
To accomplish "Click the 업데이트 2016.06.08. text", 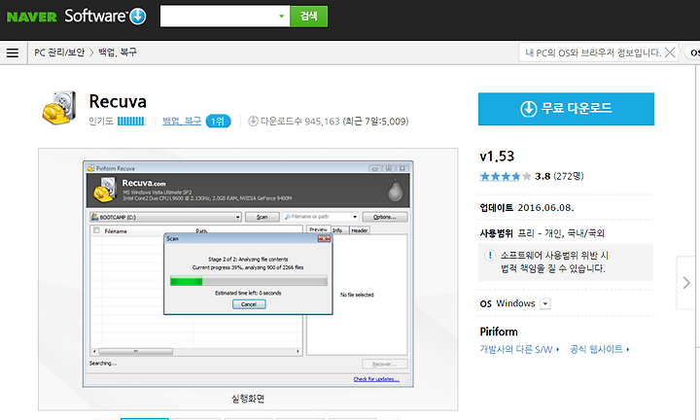I will pos(527,207).
